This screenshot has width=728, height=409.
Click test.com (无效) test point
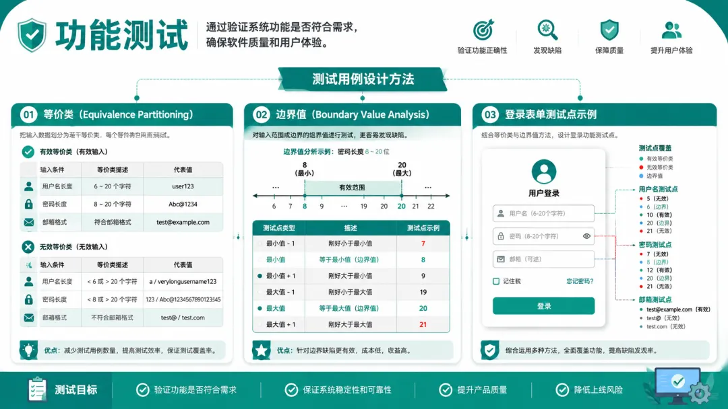[x=666, y=326]
